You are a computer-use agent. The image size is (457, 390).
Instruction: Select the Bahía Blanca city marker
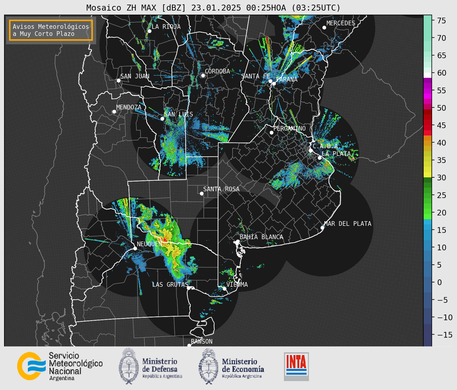point(238,241)
